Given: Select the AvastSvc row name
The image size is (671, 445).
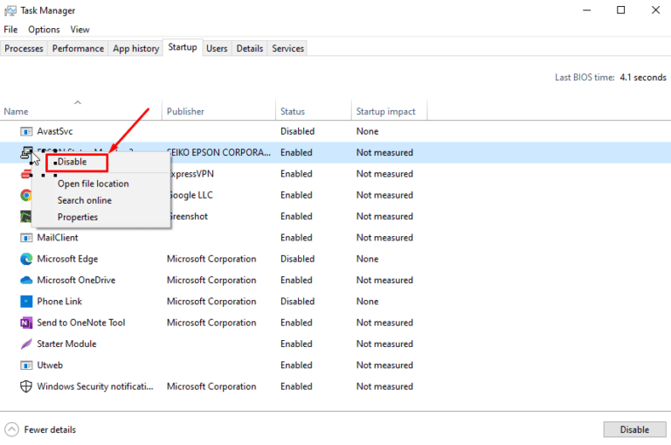Looking at the screenshot, I should (55, 131).
